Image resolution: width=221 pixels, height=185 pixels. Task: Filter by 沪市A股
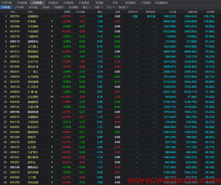point(19,7)
